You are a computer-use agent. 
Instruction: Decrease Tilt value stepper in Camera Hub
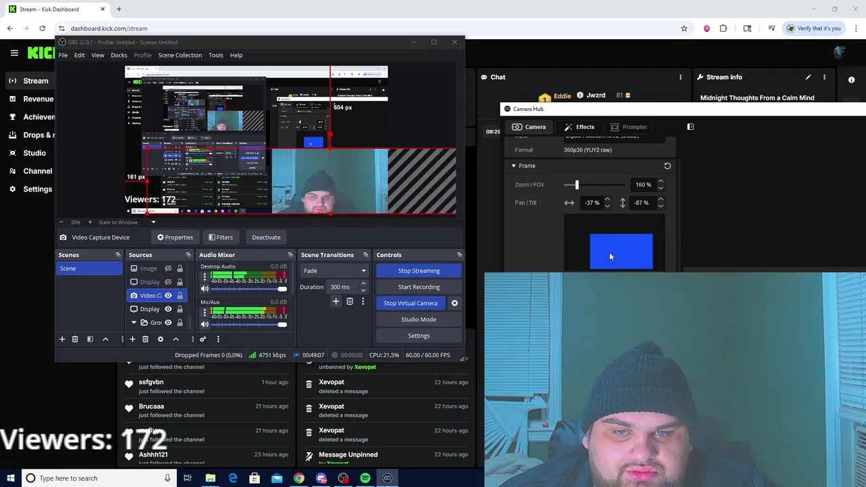click(660, 206)
